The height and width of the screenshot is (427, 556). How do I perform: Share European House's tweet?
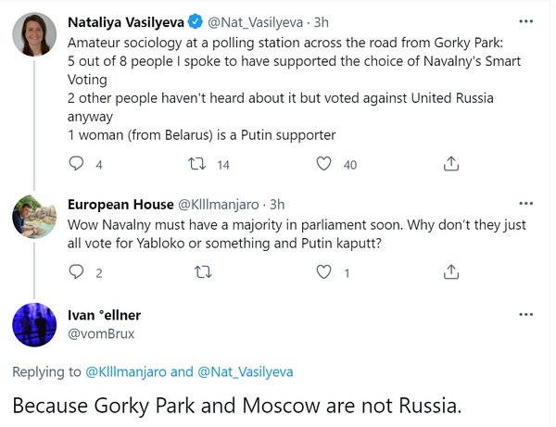point(450,272)
